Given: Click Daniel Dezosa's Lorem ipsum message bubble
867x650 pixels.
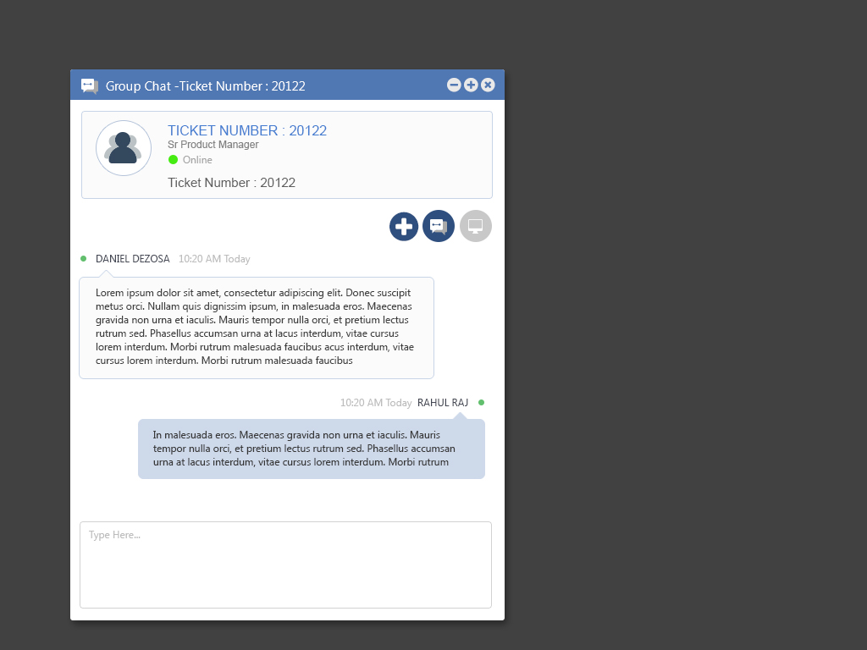Looking at the screenshot, I should click(x=256, y=328).
